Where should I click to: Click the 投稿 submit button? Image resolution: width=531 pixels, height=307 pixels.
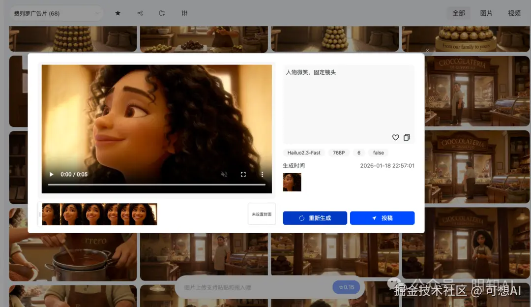pos(383,218)
